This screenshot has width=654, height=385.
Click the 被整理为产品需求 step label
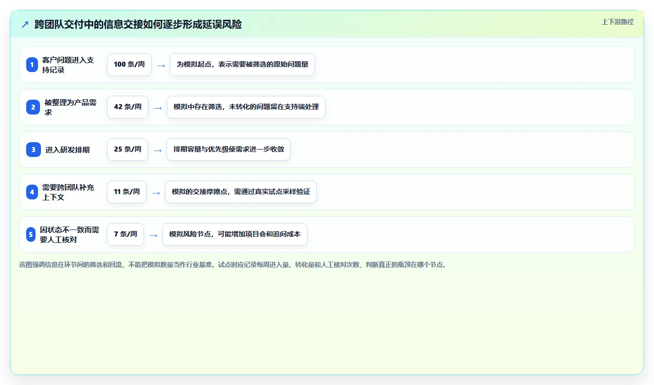(x=71, y=107)
